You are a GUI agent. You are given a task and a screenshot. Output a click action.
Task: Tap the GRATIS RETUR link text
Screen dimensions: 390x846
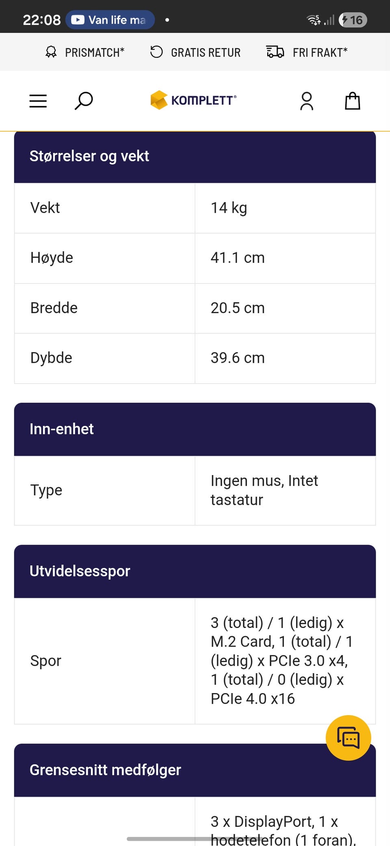(206, 52)
